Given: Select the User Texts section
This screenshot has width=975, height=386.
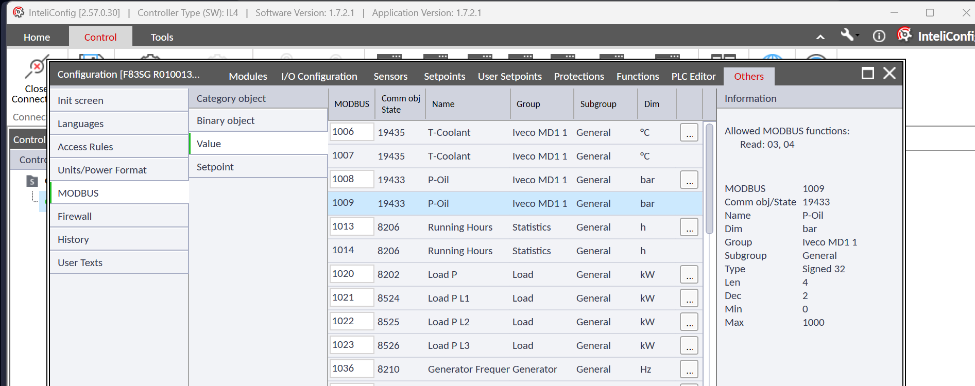Looking at the screenshot, I should [x=119, y=262].
